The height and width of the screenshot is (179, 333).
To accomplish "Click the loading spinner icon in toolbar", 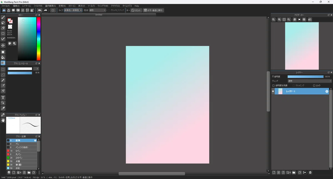I will pyautogui.click(x=53, y=10).
